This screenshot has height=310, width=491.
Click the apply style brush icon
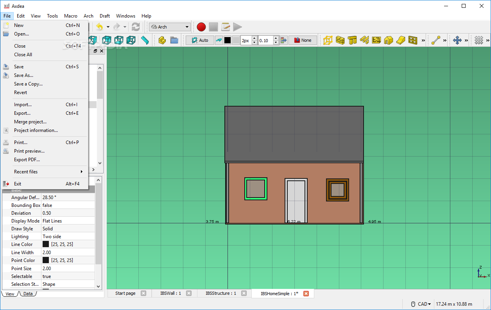219,40
